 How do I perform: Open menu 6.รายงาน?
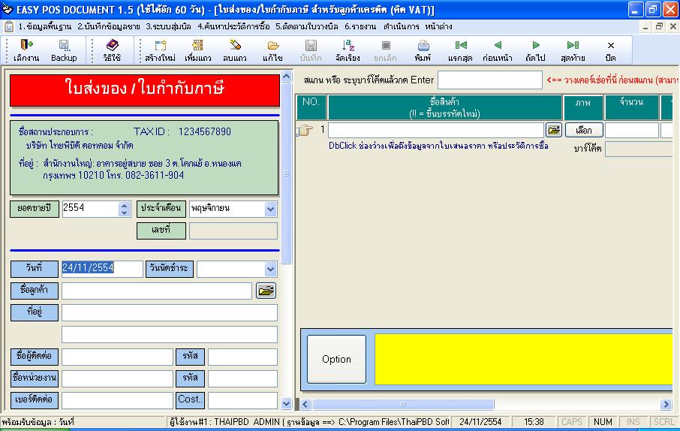[x=360, y=26]
